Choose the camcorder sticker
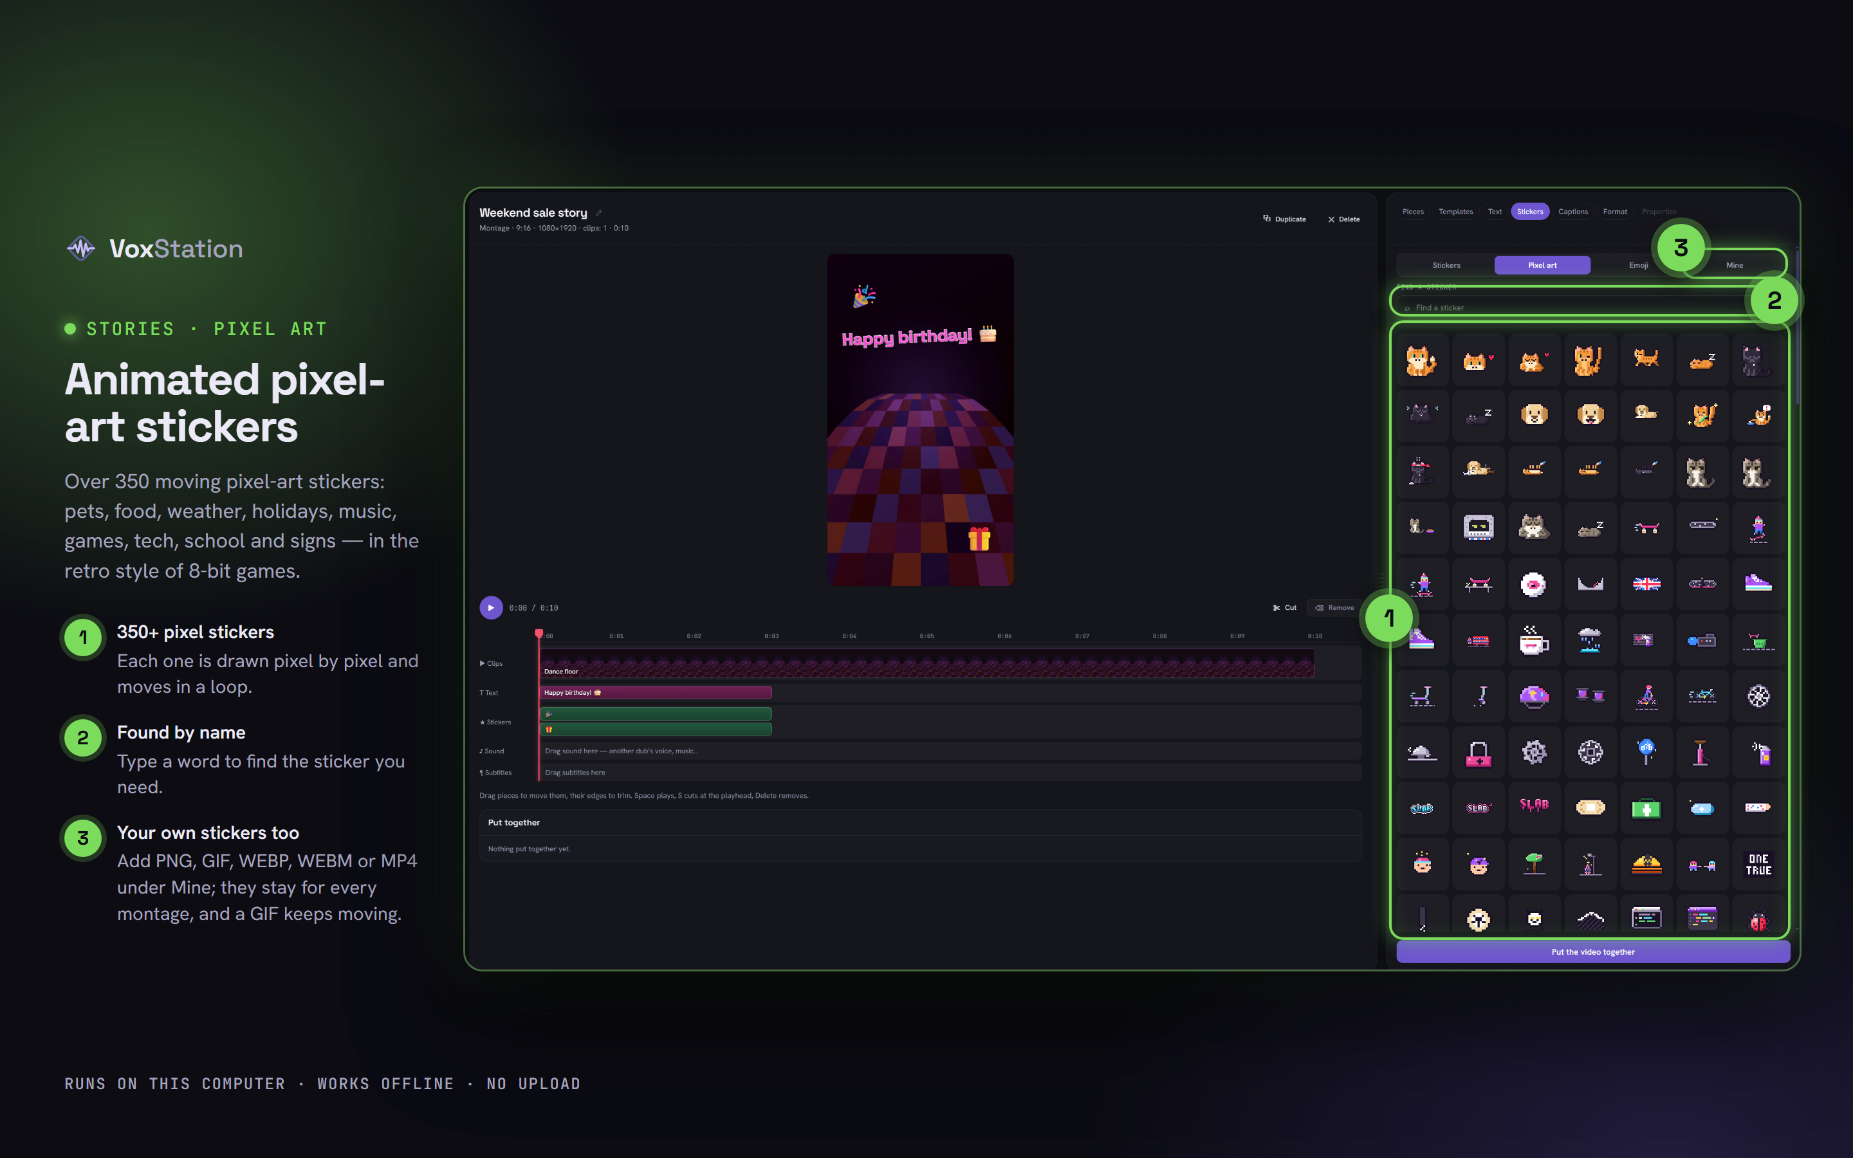Screen dimensions: 1853x1158 pos(1702,640)
